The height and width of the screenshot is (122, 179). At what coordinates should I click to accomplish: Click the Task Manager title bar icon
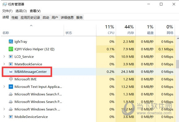click(5, 4)
